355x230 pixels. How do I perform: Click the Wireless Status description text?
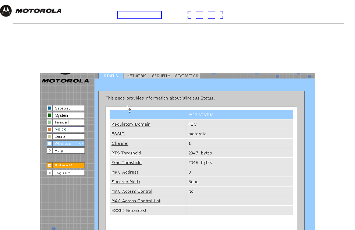pyautogui.click(x=160, y=98)
